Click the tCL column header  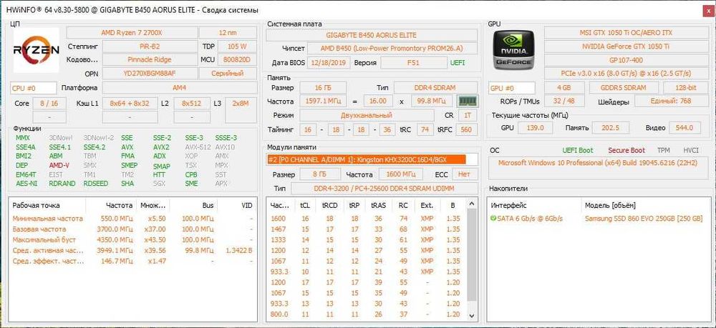tap(305, 206)
